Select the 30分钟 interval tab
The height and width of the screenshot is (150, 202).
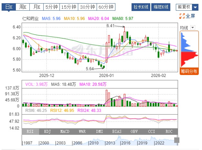pos(88,7)
